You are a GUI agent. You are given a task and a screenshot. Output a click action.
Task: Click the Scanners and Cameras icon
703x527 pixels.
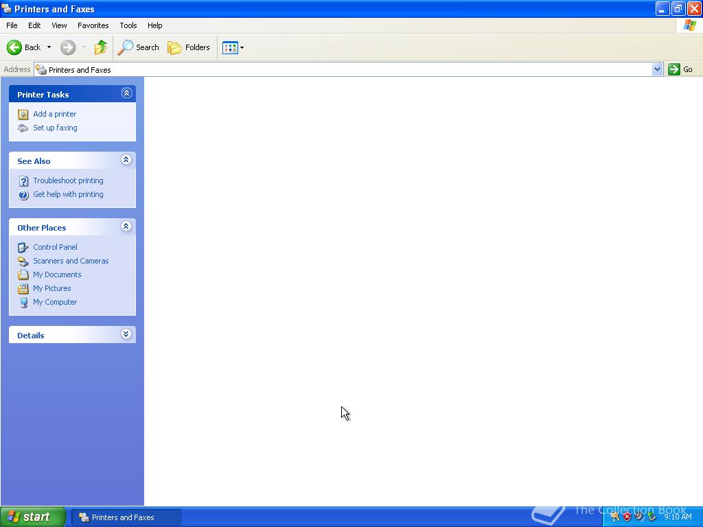click(23, 261)
